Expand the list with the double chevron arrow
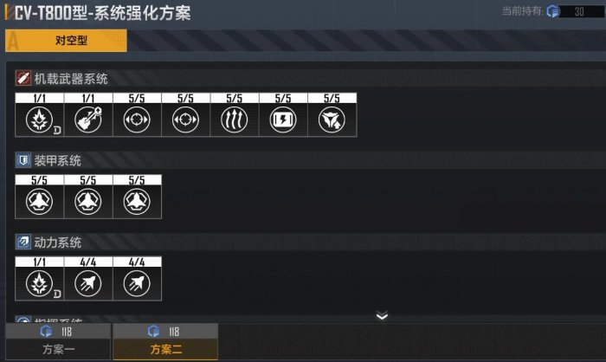The width and height of the screenshot is (606, 362). point(382,315)
